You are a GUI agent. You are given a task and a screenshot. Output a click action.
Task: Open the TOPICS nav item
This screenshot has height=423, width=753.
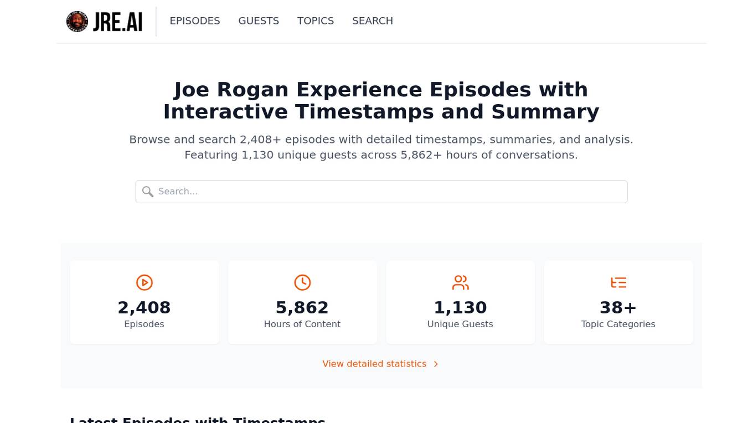tap(316, 21)
